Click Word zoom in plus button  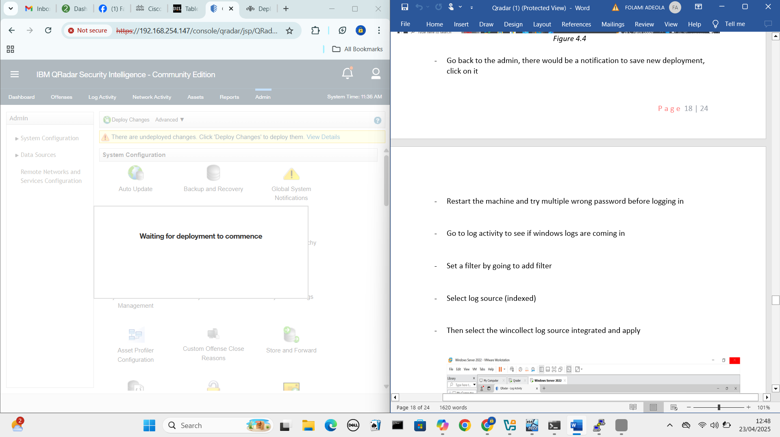click(x=748, y=407)
